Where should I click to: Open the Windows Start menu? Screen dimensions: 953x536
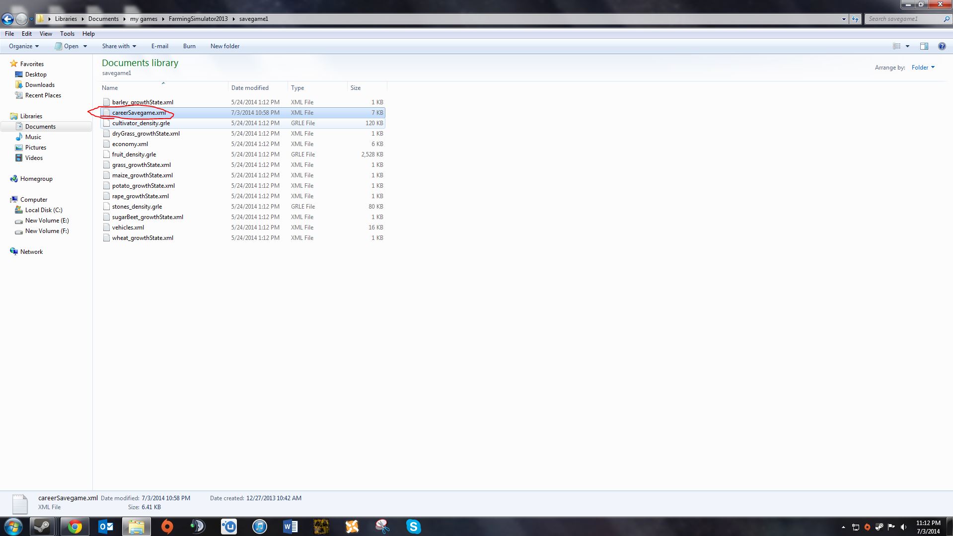click(x=13, y=526)
